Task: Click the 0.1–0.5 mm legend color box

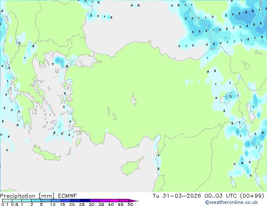Action: click(7, 201)
